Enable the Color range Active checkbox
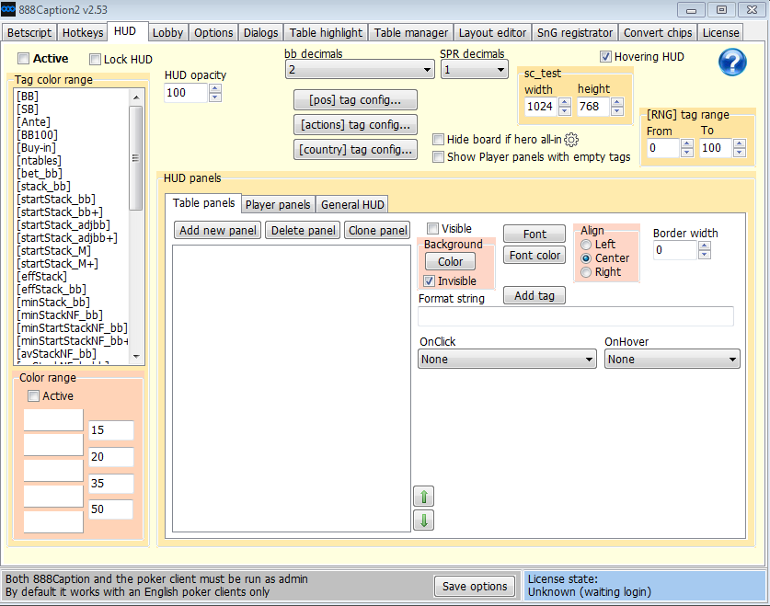The height and width of the screenshot is (606, 770). point(33,396)
